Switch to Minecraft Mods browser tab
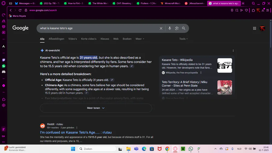This screenshot has height=153, width=272. click(171, 3)
